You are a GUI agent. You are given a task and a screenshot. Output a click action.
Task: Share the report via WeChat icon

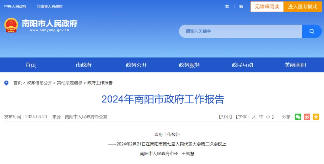click(x=298, y=117)
